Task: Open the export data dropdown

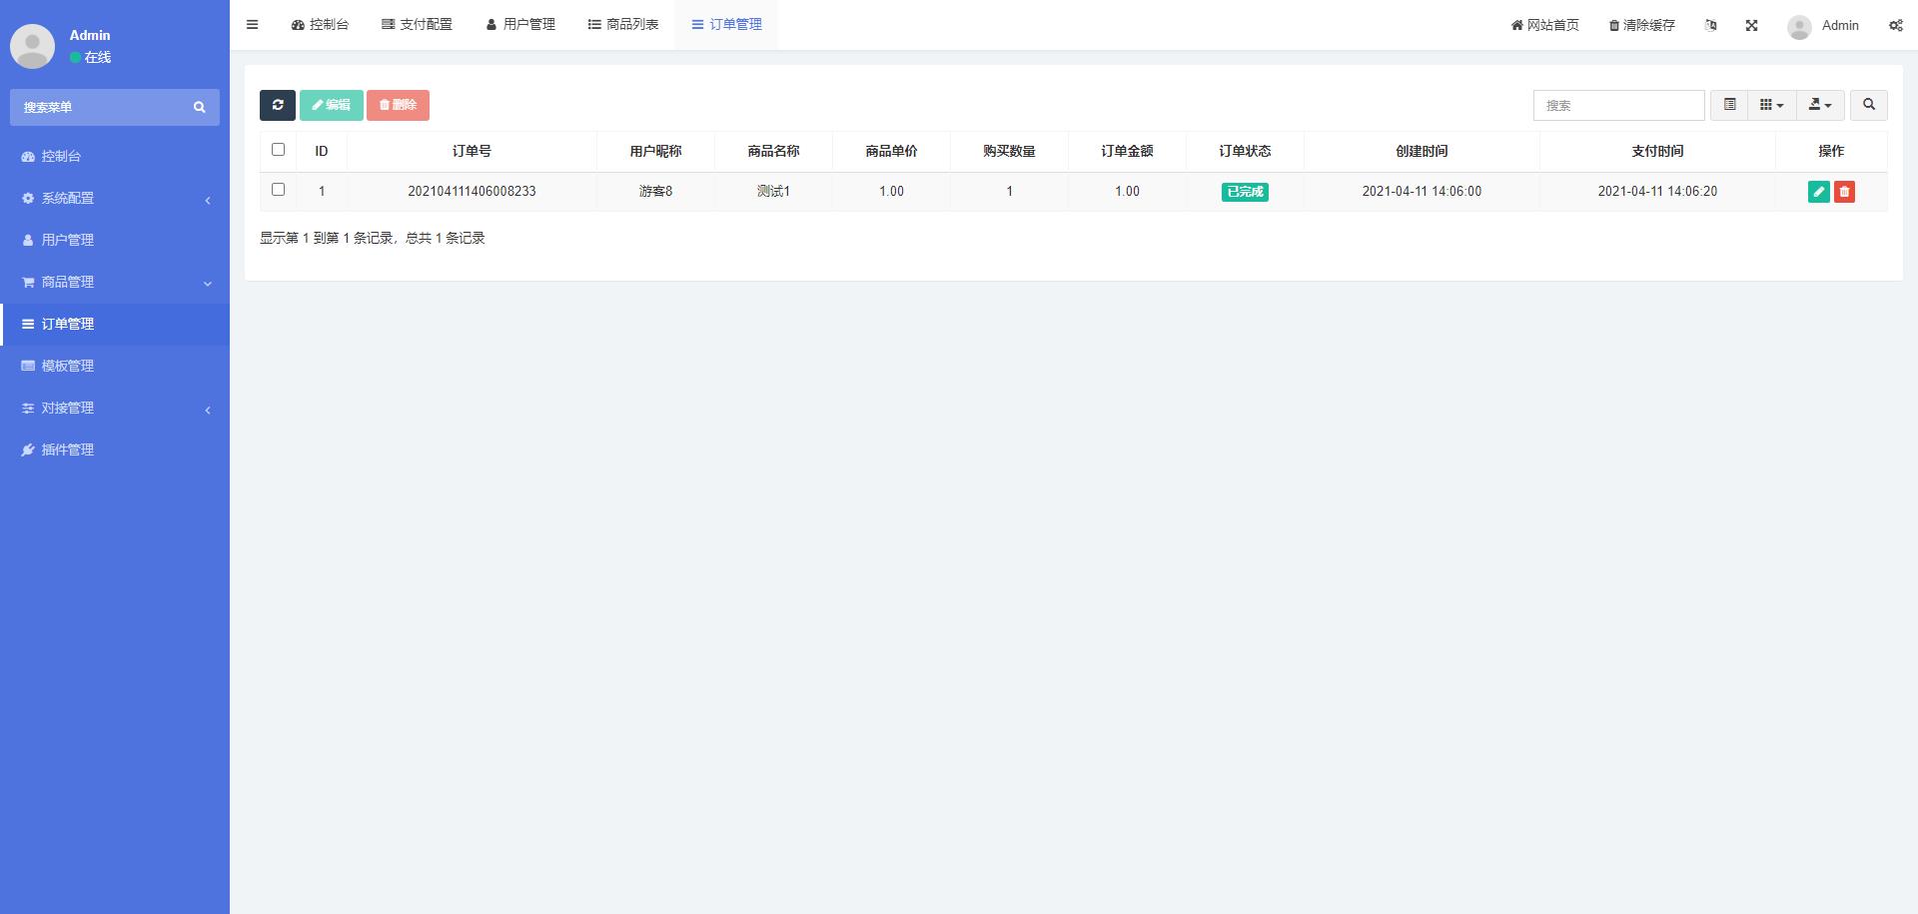Action: point(1820,105)
